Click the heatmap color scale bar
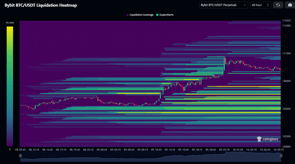295x164 pixels. 10,86
